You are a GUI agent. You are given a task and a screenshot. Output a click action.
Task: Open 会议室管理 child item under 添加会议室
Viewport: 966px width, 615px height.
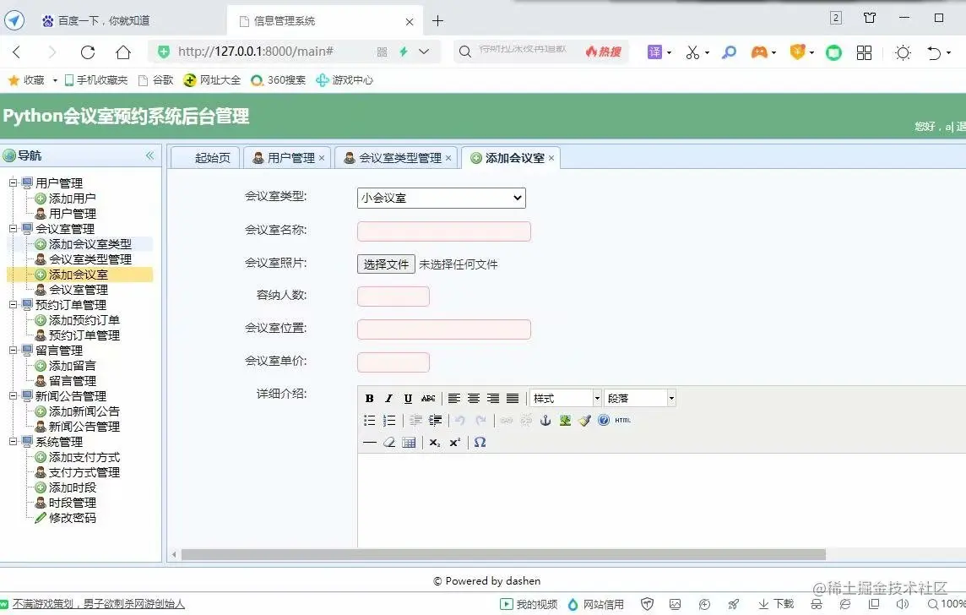79,290
